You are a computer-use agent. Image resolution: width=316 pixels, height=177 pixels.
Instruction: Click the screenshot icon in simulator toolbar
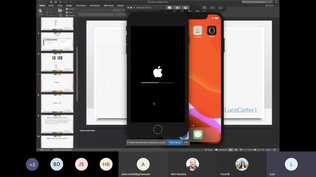pos(169,8)
